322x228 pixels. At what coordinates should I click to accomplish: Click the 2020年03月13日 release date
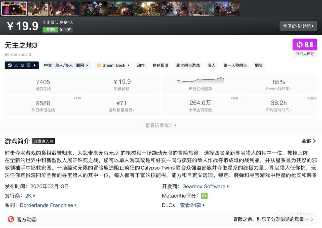pyautogui.click(x=49, y=186)
